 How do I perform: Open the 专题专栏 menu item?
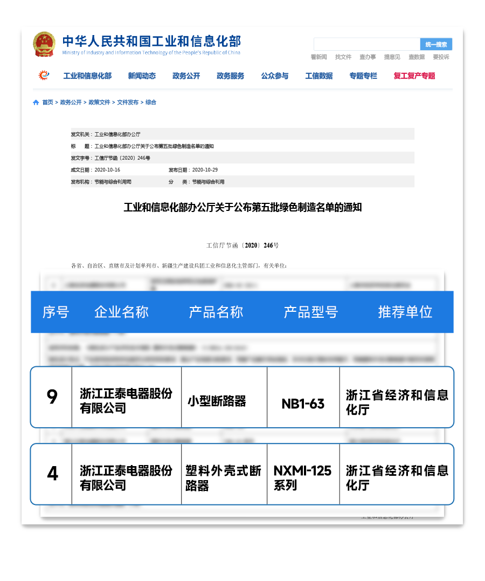pyautogui.click(x=363, y=76)
